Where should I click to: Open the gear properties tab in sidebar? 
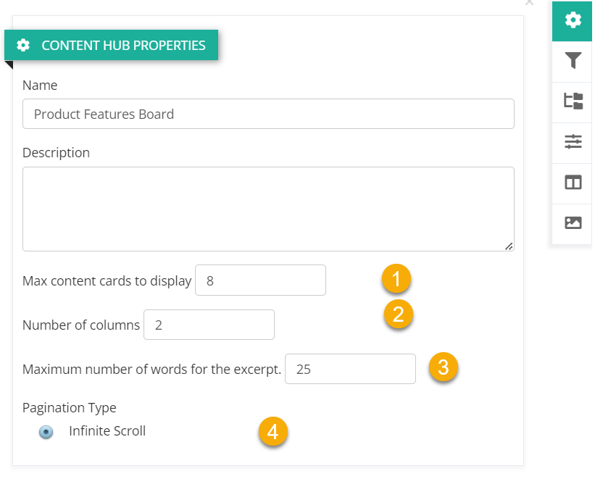tap(572, 21)
